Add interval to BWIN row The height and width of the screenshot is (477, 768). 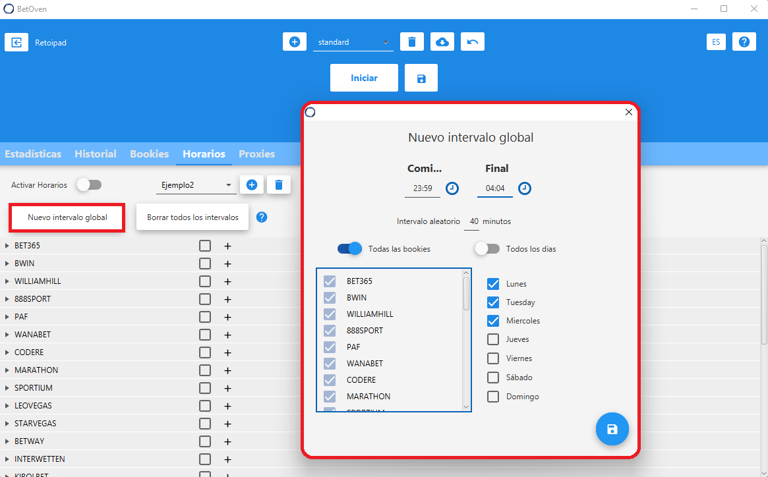pyautogui.click(x=227, y=264)
